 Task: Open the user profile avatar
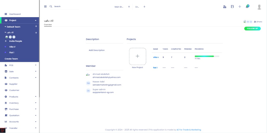pos(259,7)
